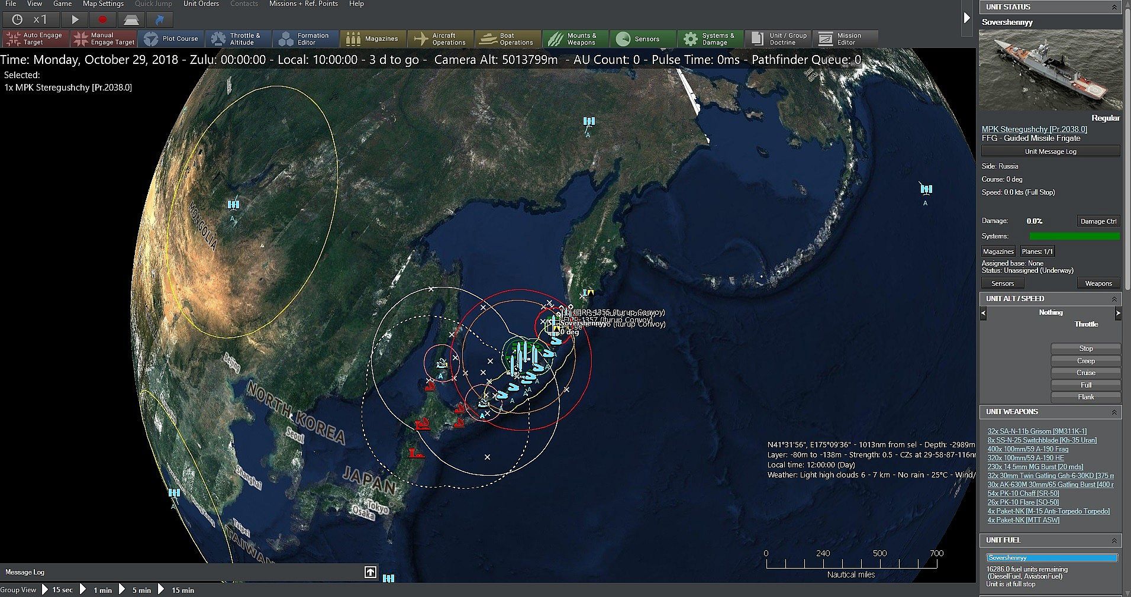
Task: Click Manual Engage Target
Action: click(x=104, y=39)
